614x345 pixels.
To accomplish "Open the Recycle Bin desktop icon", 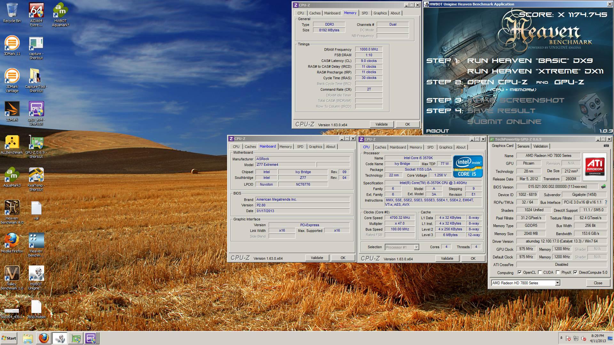I will (x=12, y=13).
